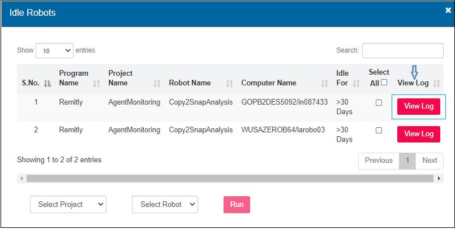Sort table by Program Name icon

click(96, 83)
